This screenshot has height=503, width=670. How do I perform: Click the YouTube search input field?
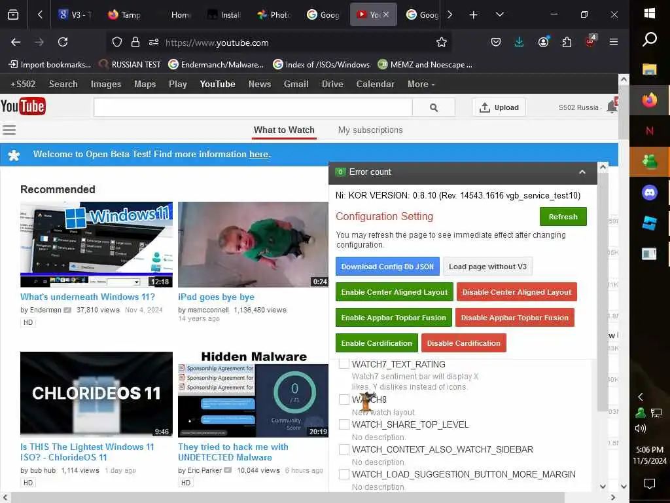(x=253, y=107)
